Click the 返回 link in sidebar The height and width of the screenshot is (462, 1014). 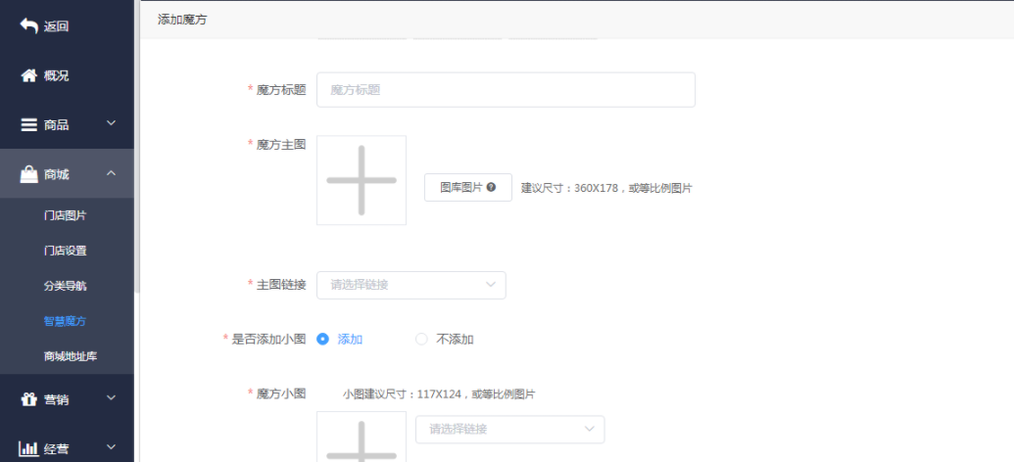point(56,26)
